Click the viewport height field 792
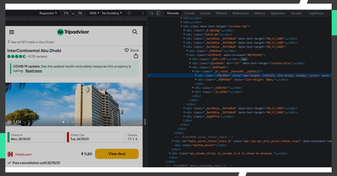This screenshot has height=176, width=337. point(80,13)
